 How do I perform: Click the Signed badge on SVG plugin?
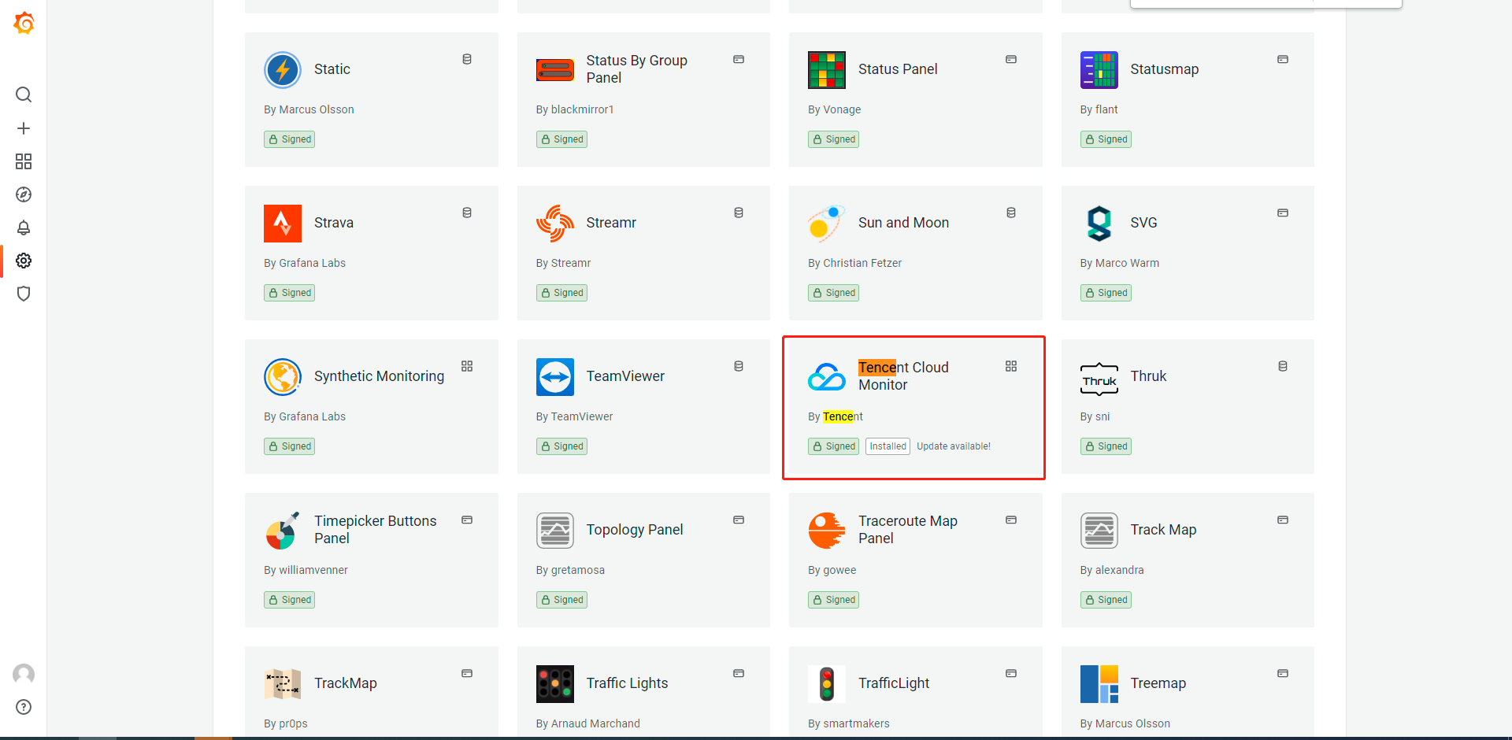point(1106,293)
